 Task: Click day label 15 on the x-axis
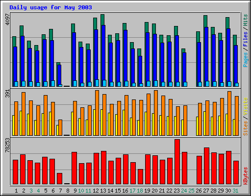pos(118,191)
